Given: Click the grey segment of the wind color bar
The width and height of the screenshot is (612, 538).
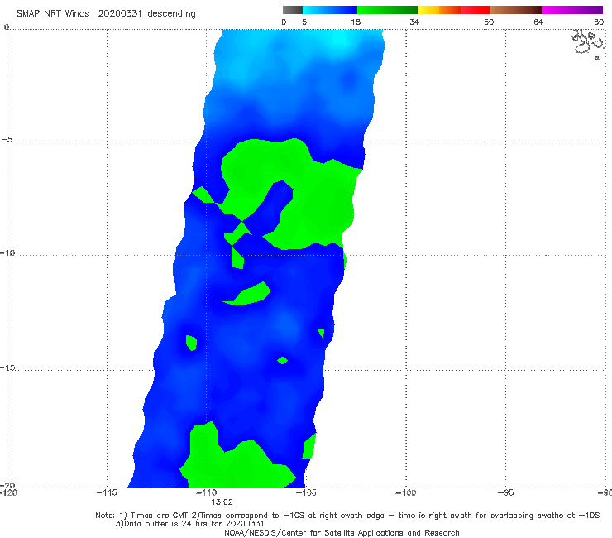Looking at the screenshot, I should click(x=292, y=10).
